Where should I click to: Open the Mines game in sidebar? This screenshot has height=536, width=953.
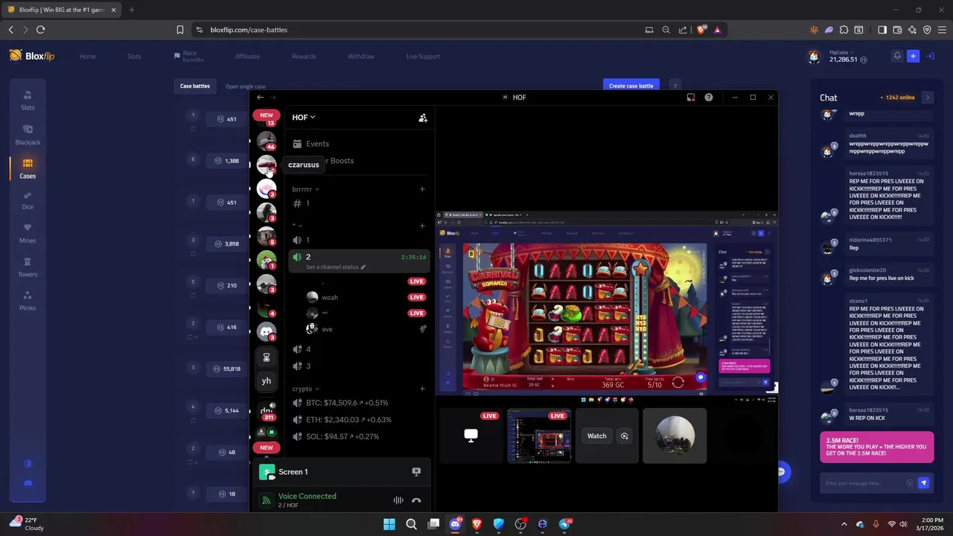click(28, 234)
